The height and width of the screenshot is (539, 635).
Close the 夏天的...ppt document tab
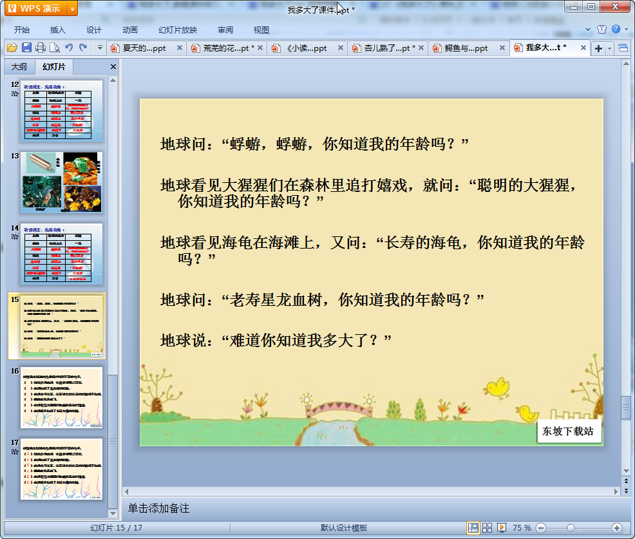coord(180,48)
